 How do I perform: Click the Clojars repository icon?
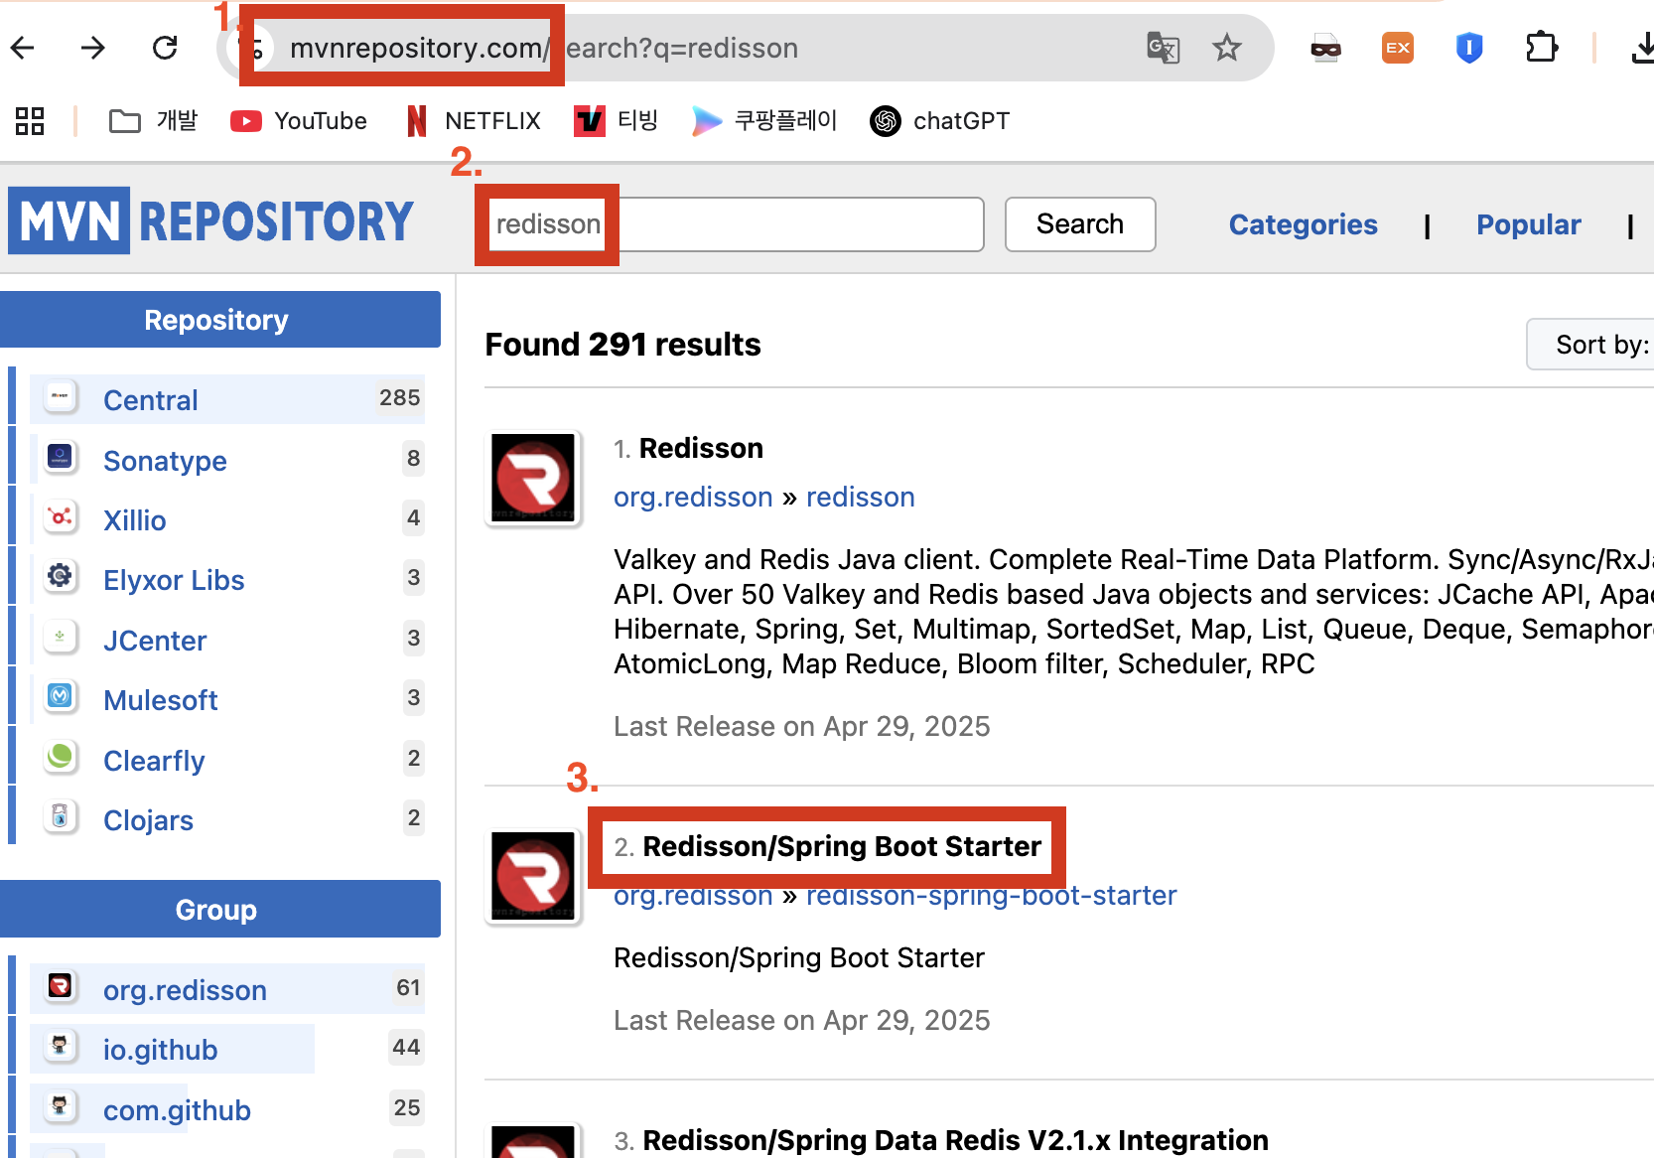61,817
